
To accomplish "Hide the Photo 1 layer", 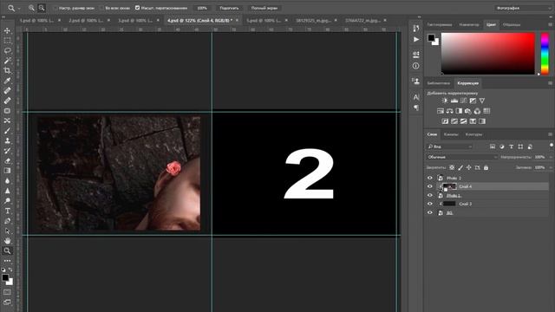I will tap(430, 195).
